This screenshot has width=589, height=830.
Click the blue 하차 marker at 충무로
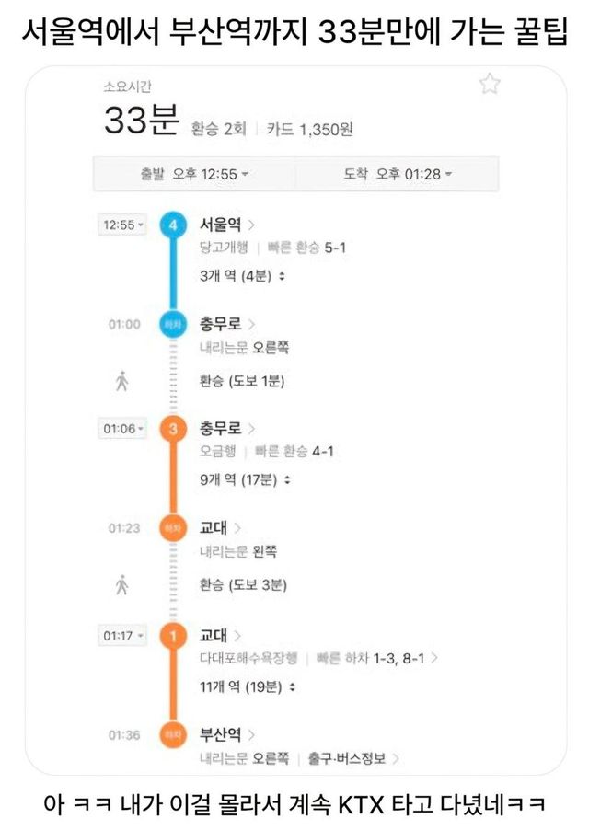click(172, 324)
